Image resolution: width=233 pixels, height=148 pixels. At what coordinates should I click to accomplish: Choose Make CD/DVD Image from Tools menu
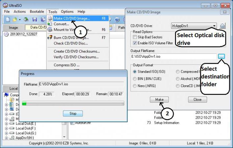78,18
